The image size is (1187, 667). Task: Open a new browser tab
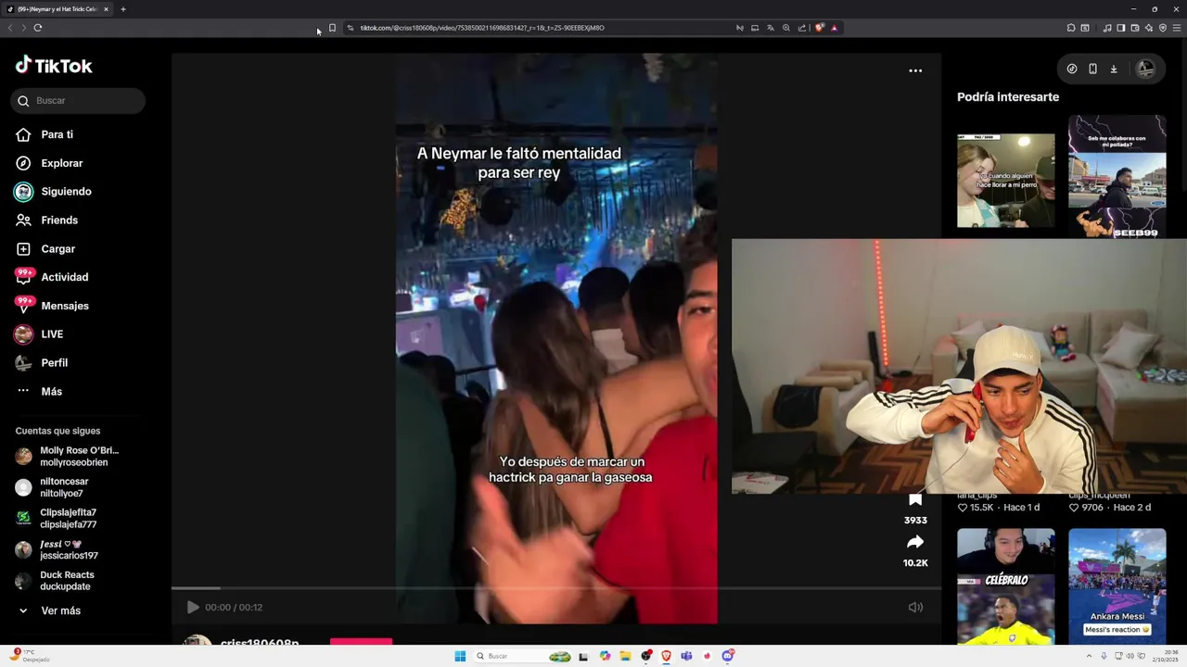coord(123,9)
